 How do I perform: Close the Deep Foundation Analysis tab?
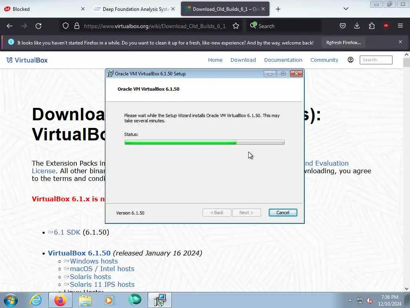173,9
